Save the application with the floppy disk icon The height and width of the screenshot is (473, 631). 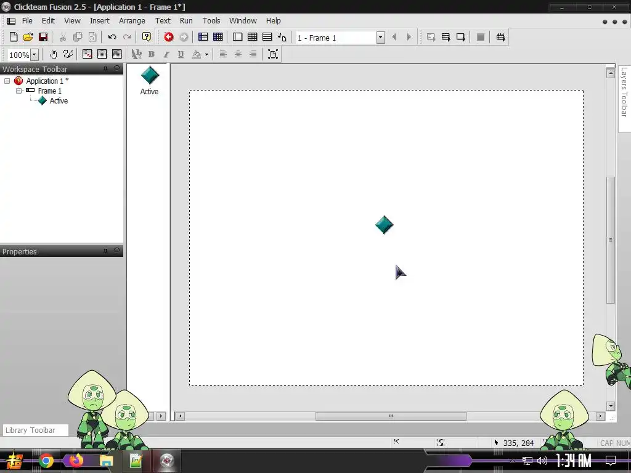pos(43,37)
